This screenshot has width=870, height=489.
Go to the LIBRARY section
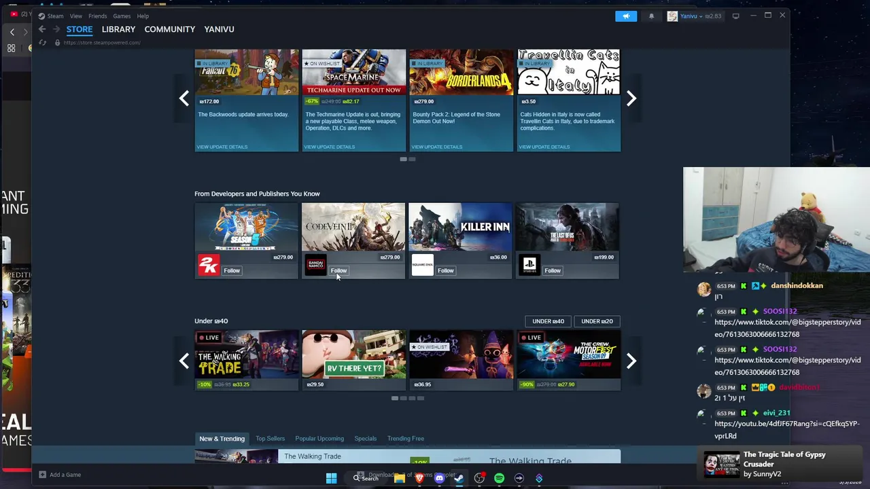click(118, 29)
